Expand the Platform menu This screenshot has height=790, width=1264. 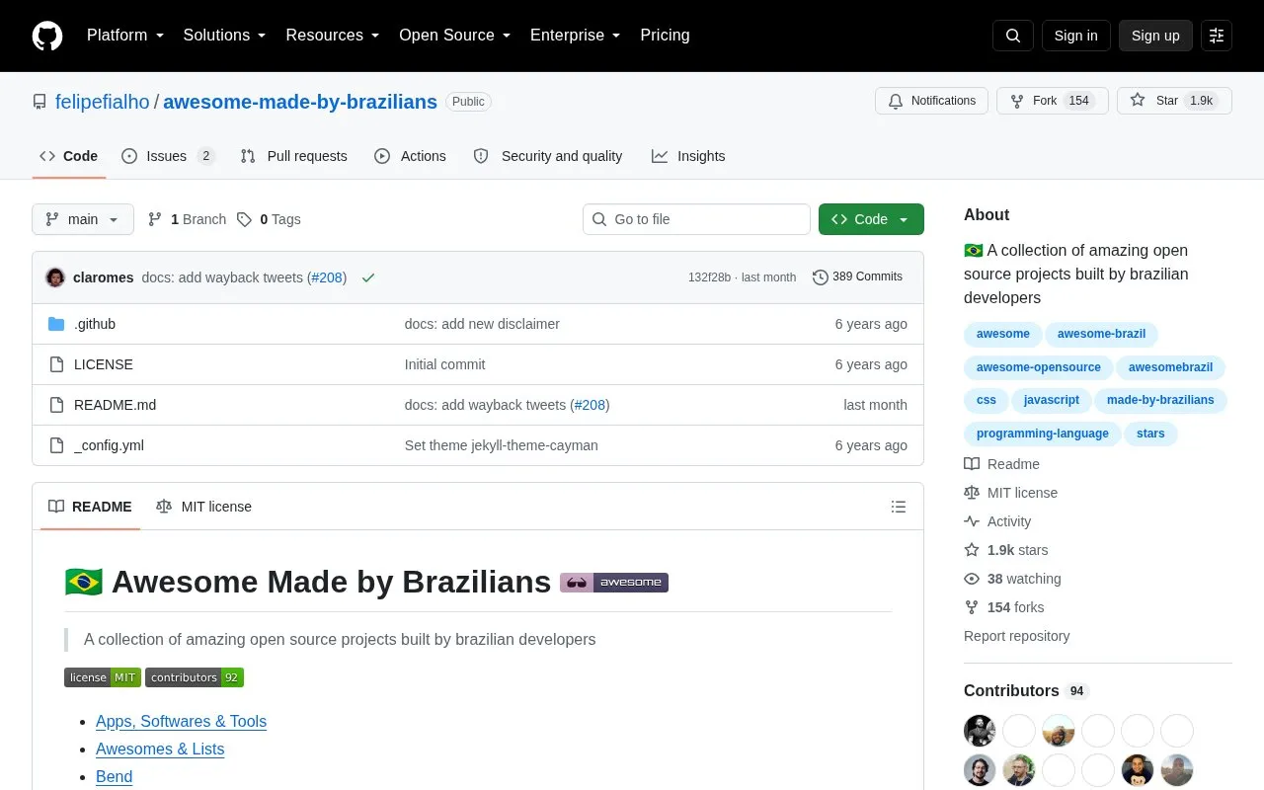click(x=125, y=36)
